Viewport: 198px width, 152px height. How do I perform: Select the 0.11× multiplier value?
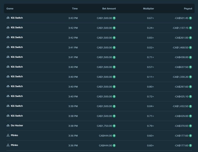(x=151, y=77)
